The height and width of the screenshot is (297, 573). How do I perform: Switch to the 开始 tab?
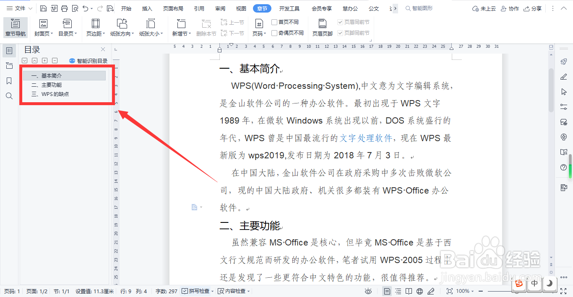(126, 8)
